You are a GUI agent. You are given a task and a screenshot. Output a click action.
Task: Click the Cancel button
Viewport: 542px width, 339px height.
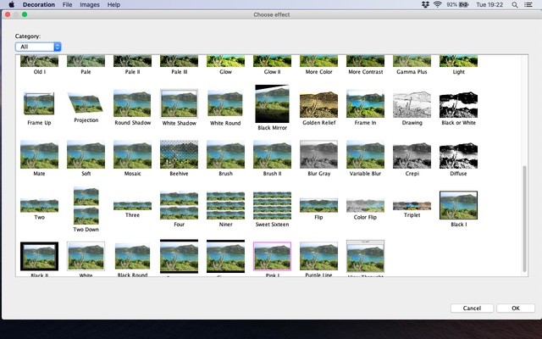(x=472, y=308)
